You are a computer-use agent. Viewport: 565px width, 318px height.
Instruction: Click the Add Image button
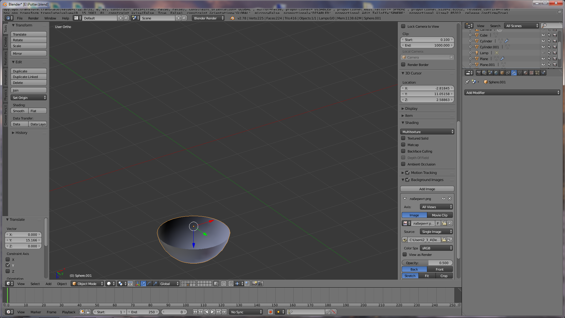(427, 189)
